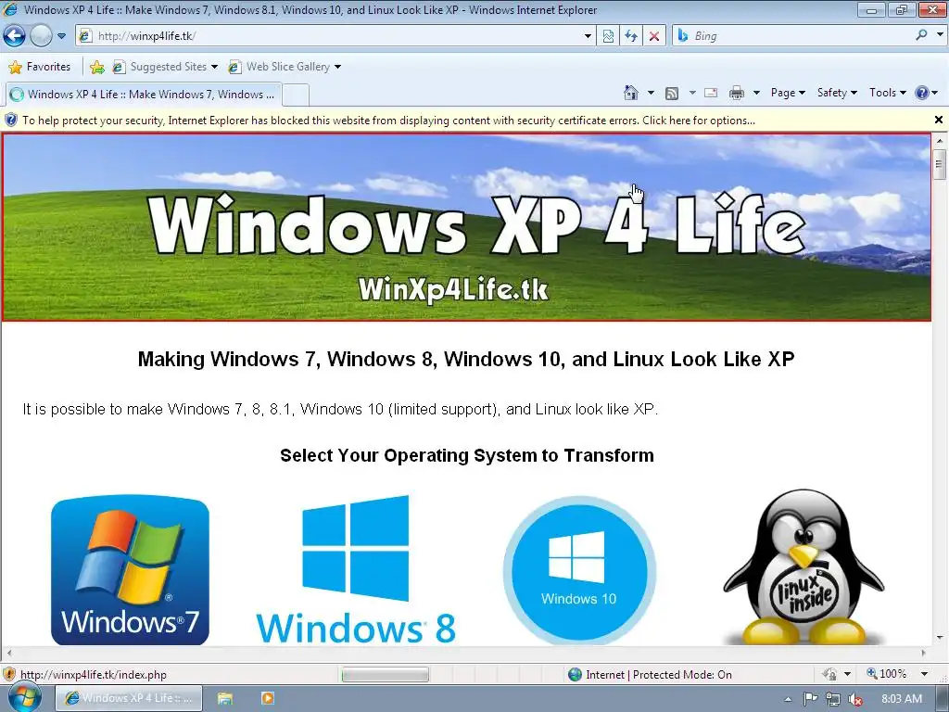The height and width of the screenshot is (712, 949).
Task: Go back using the browser Back arrow
Action: tap(14, 36)
